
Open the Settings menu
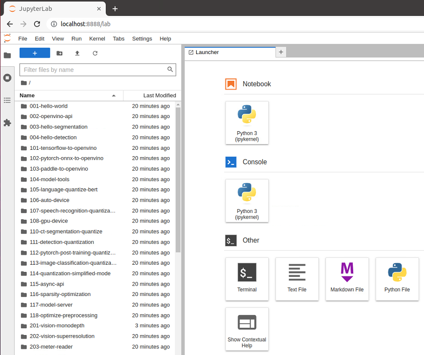pyautogui.click(x=142, y=39)
